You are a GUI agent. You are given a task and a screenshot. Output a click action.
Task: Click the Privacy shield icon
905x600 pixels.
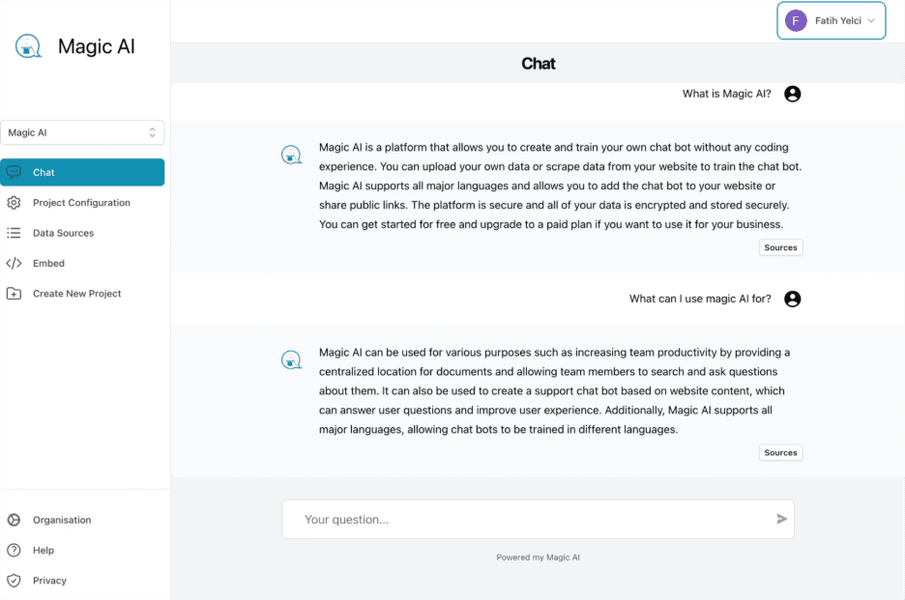[14, 581]
